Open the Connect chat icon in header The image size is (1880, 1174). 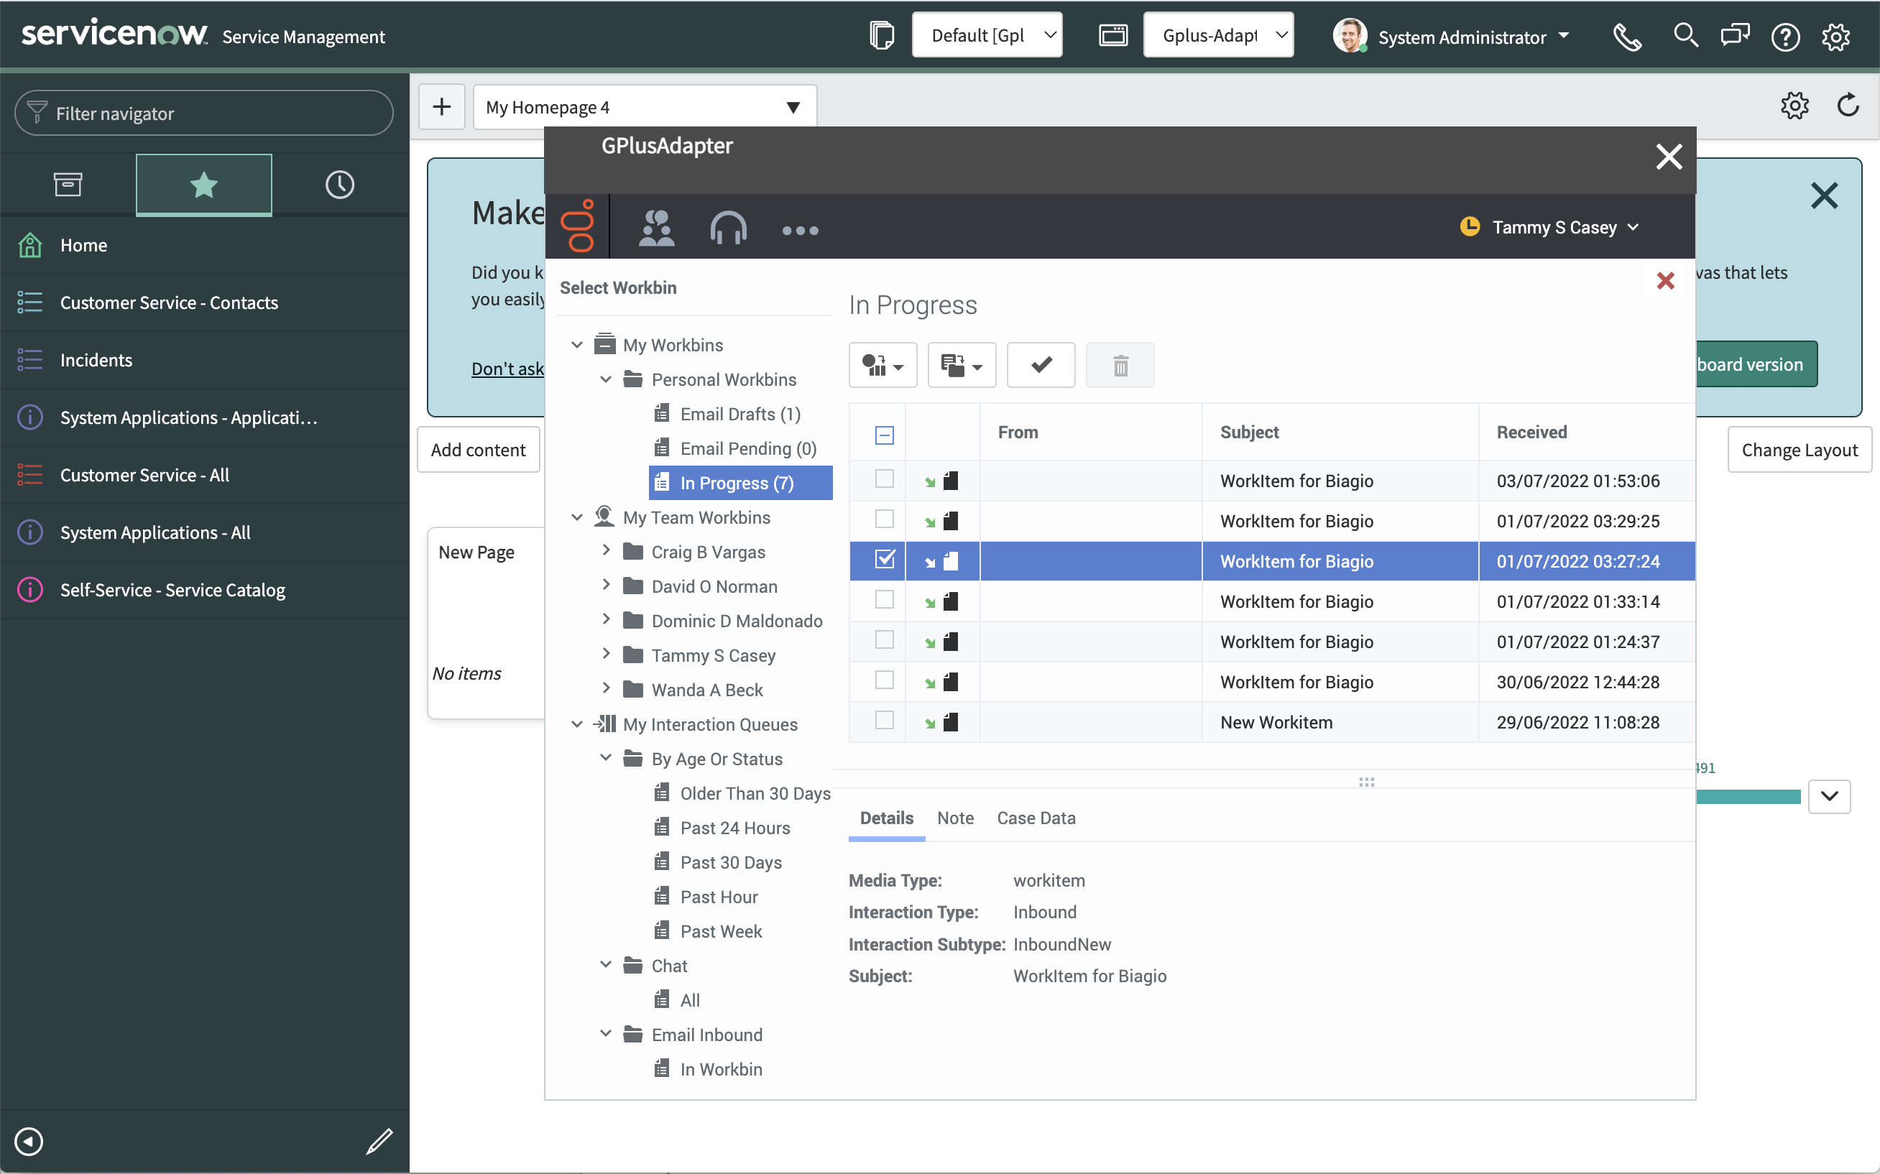1735,36
